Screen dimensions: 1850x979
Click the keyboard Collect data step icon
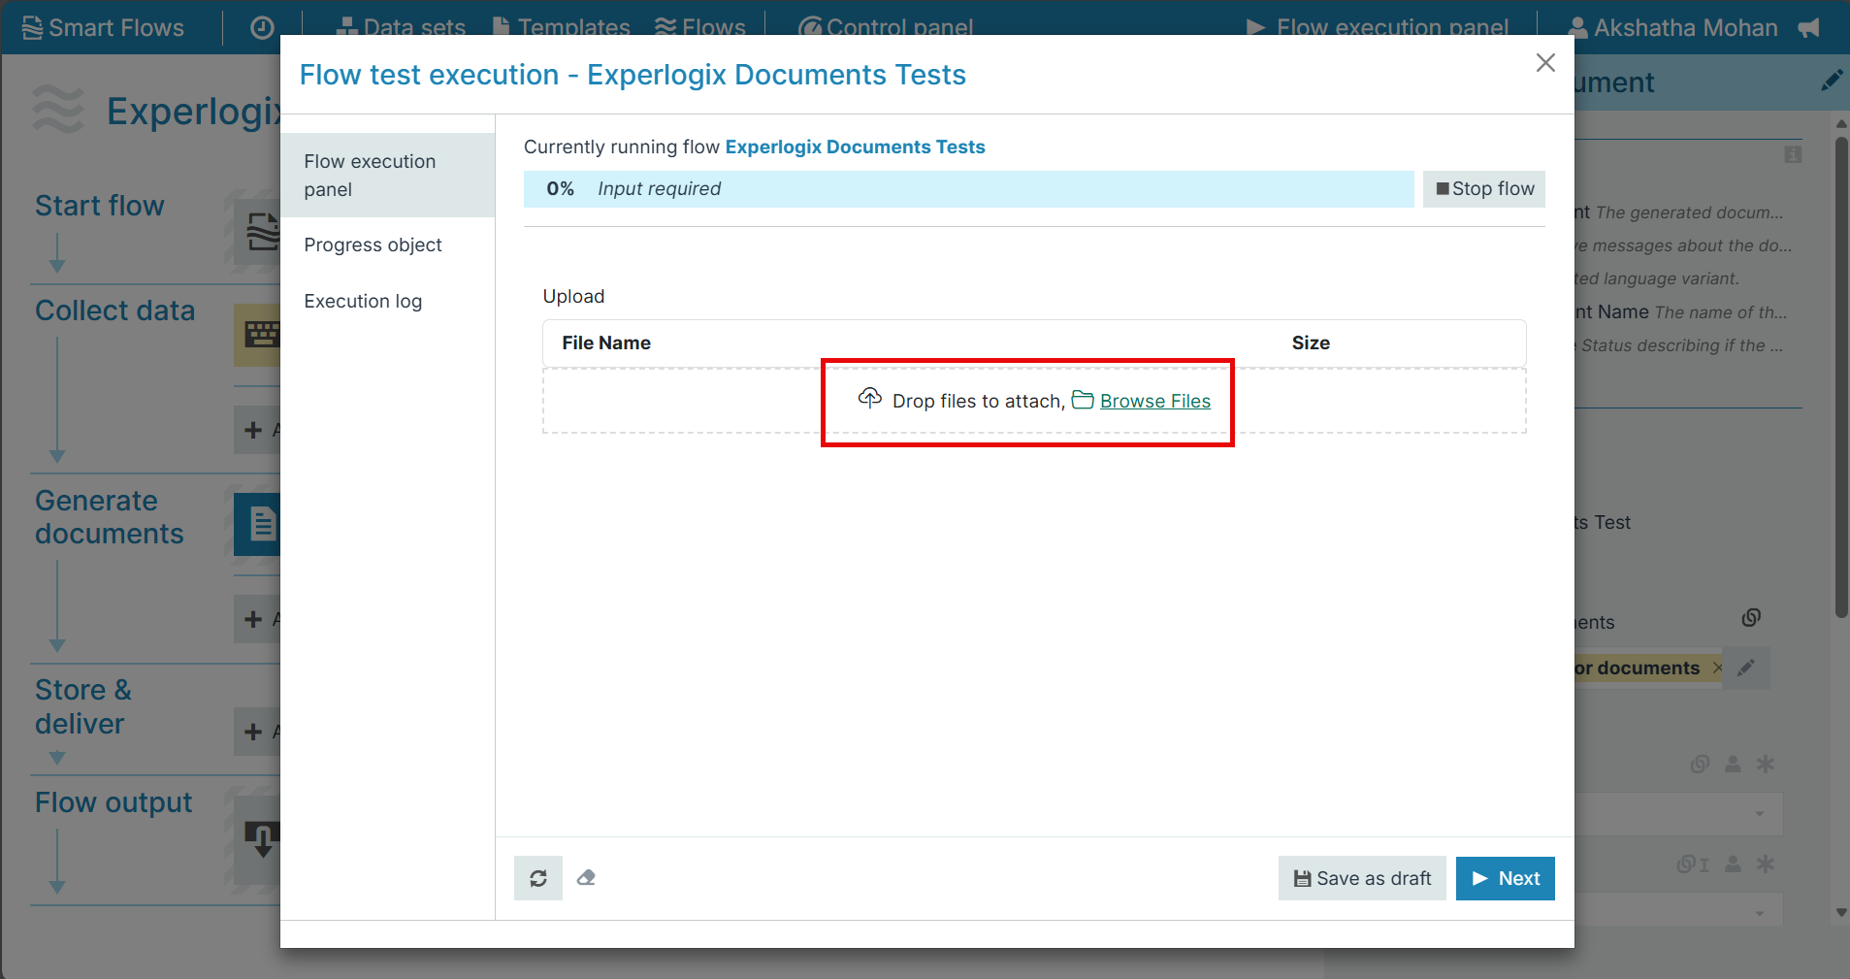pos(259,335)
